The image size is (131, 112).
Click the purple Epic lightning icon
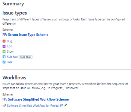coord(4,46)
